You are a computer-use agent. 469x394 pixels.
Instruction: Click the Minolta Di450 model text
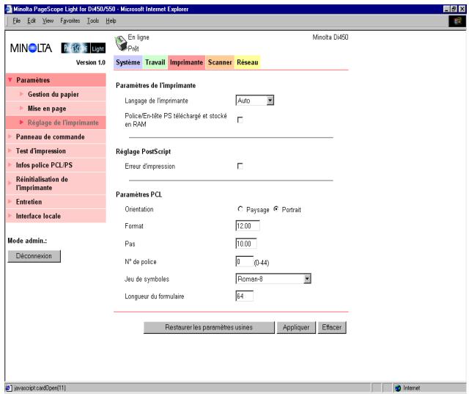coord(330,37)
